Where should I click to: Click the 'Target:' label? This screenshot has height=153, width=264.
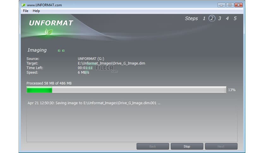[x=32, y=63]
